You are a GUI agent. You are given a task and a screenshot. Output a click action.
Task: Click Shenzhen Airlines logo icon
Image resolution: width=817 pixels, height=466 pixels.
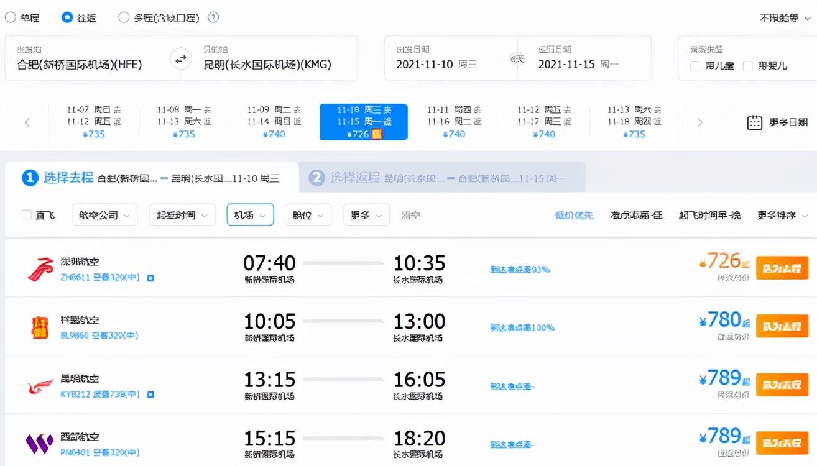[x=40, y=269]
